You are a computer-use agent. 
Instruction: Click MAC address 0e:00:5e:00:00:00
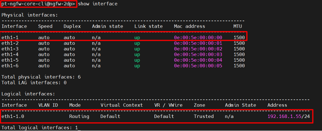[198, 38]
